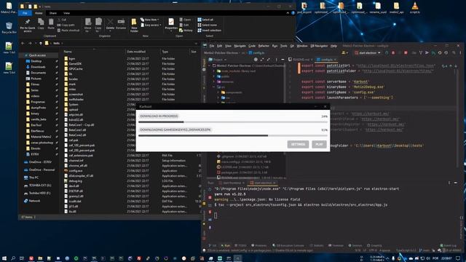Select config.exe file in Explorer list
Screen dimensions: 466x262
click(76, 171)
